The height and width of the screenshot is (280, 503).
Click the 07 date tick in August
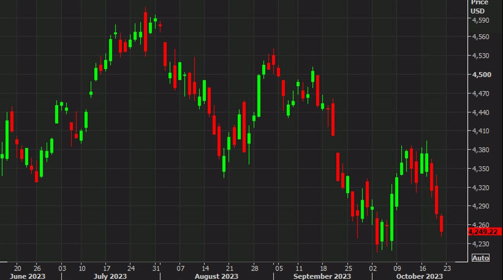coord(181,269)
